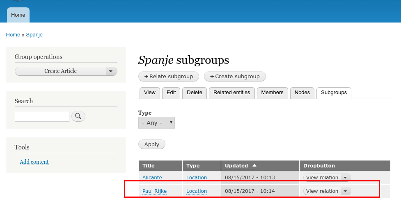The width and height of the screenshot is (401, 208).
Task: Go to the Edit tab
Action: coord(171,93)
